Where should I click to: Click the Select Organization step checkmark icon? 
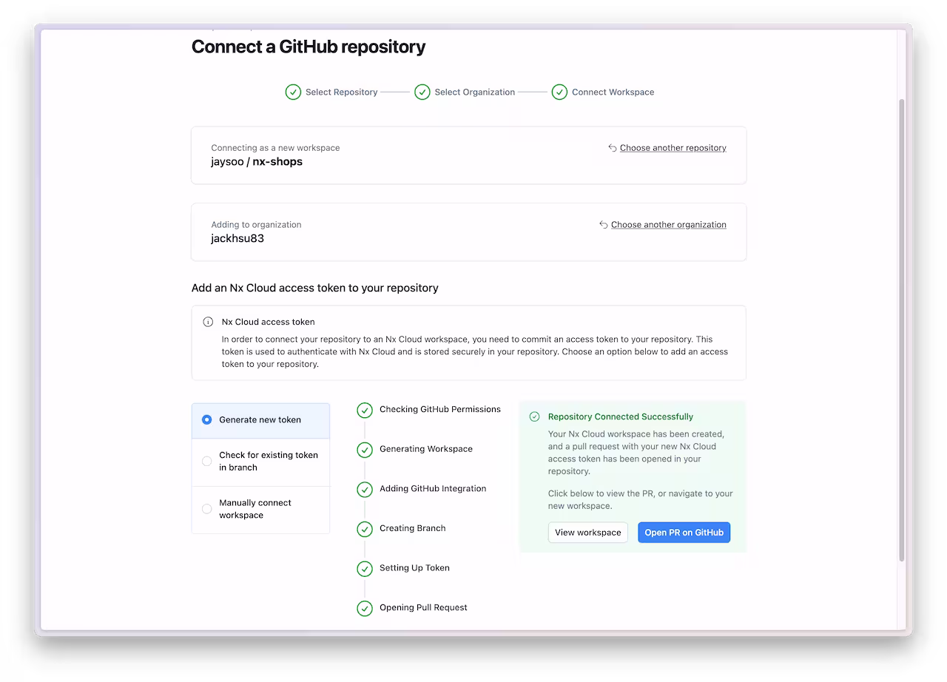pos(422,92)
